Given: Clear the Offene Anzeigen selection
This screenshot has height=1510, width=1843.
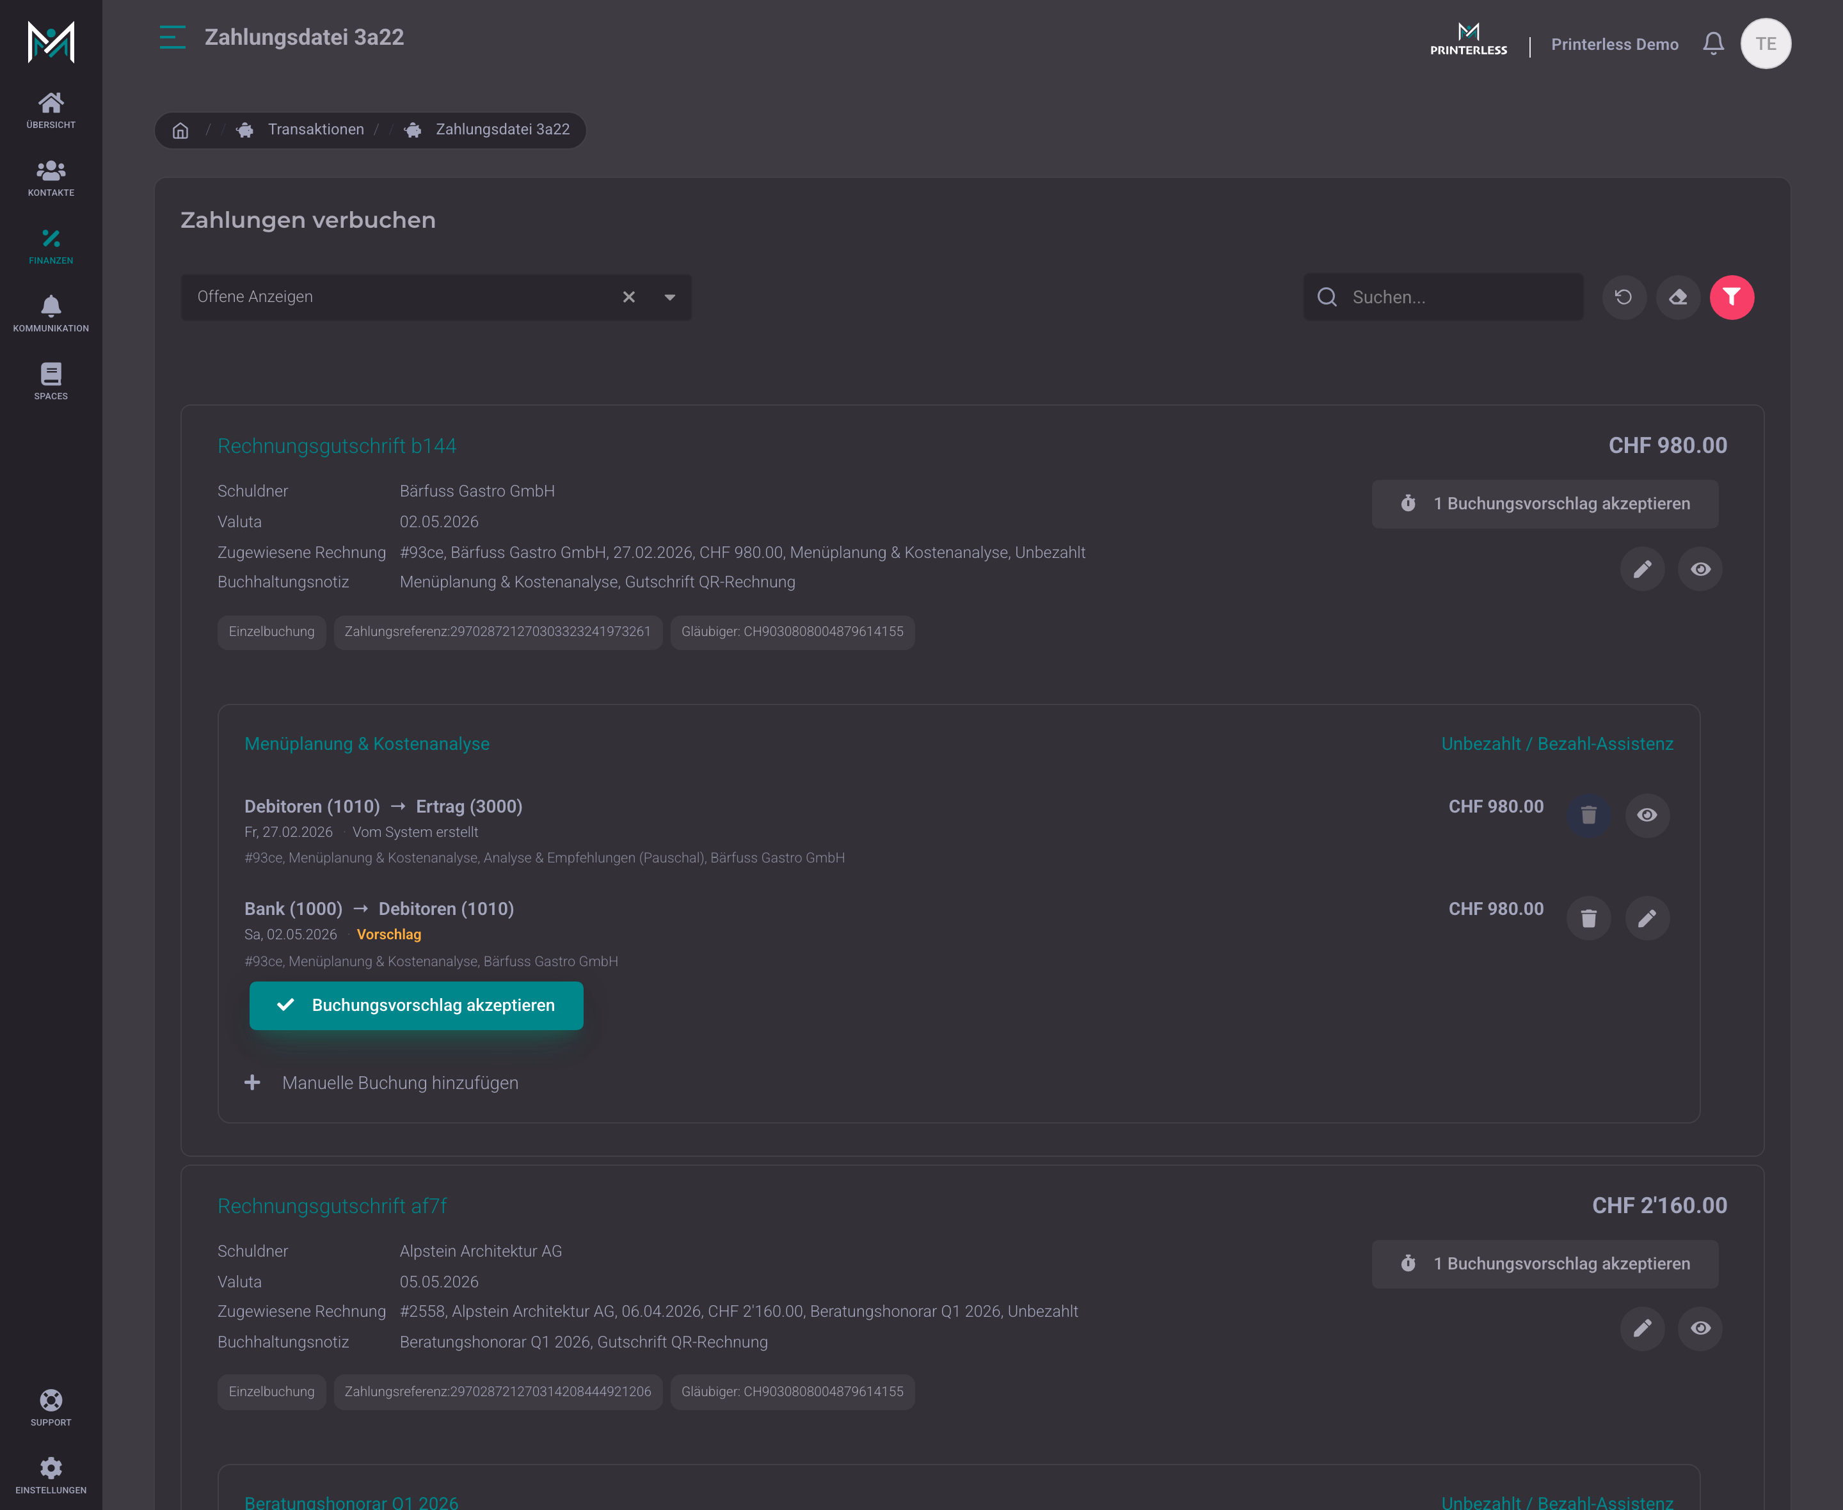Looking at the screenshot, I should [629, 298].
